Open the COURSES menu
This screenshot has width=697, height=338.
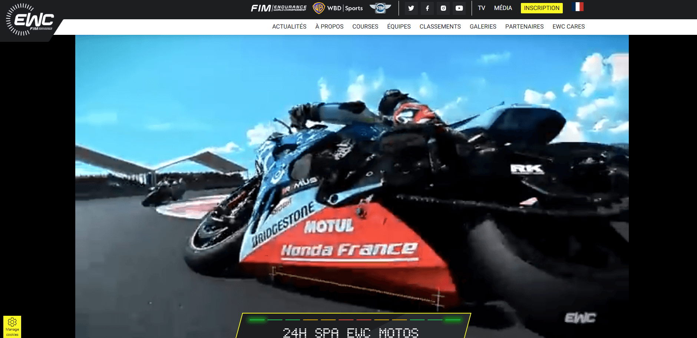click(365, 27)
